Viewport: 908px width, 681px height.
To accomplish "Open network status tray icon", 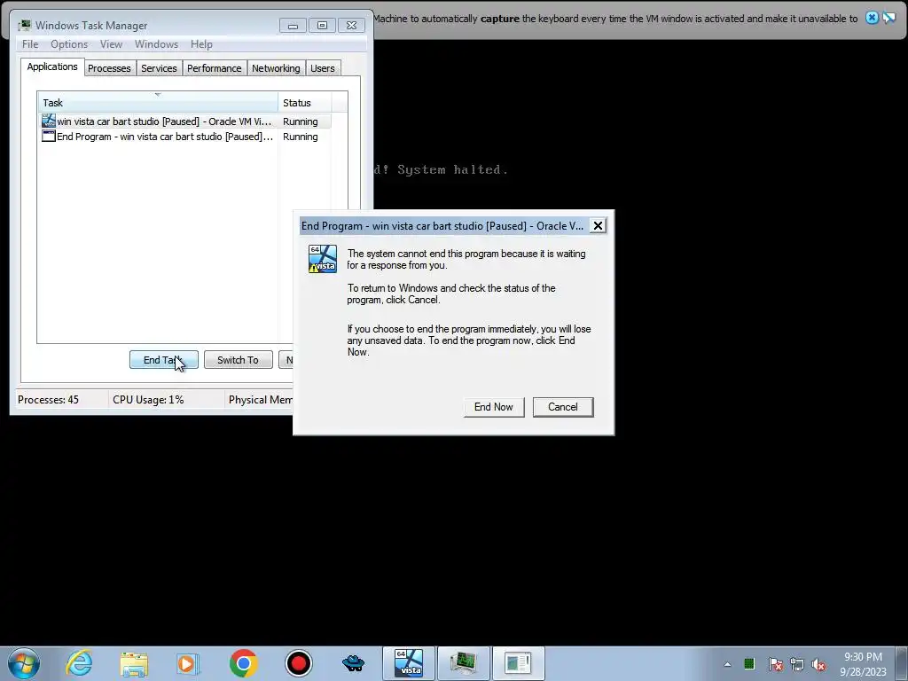I will 797,664.
